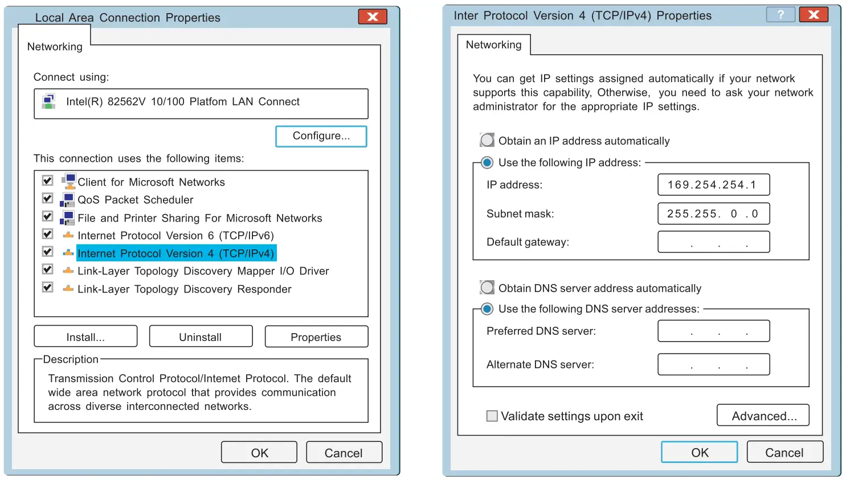Click the Client for Microsoft Networks icon
This screenshot has height=480, width=846.
point(68,182)
